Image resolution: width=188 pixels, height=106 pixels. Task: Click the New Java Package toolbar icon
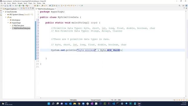(x=35, y=6)
